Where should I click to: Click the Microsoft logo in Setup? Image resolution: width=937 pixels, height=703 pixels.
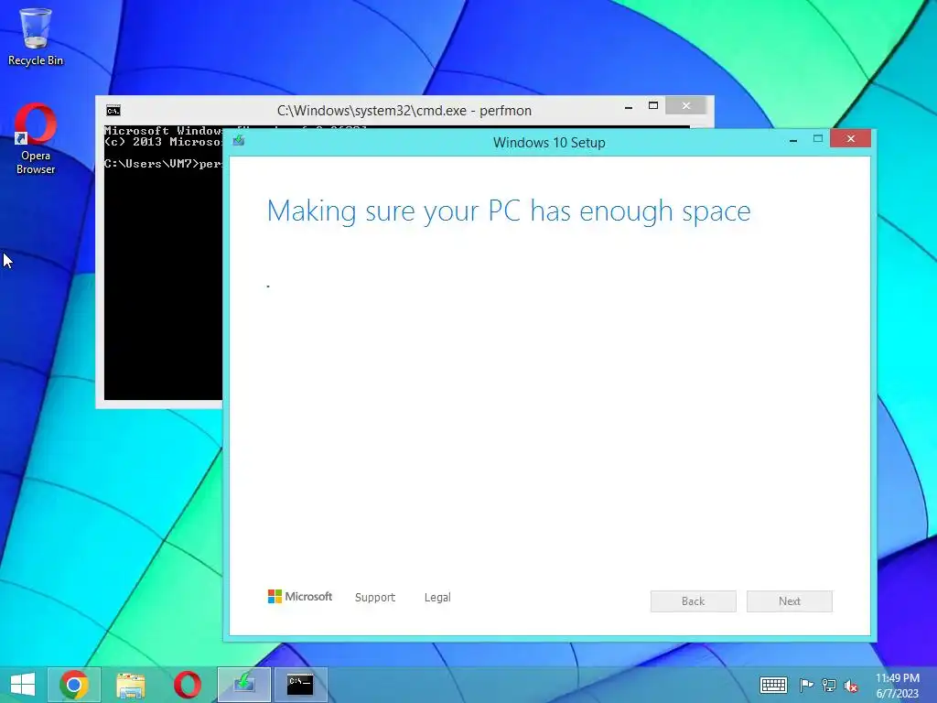(300, 597)
